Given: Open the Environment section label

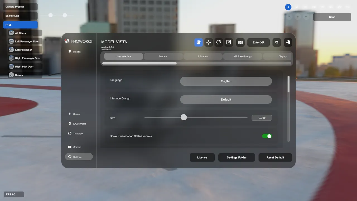Looking at the screenshot, I should [x=79, y=124].
